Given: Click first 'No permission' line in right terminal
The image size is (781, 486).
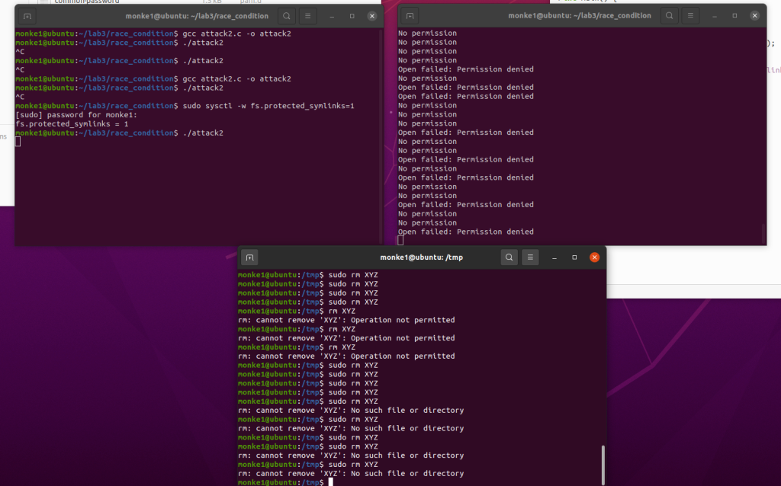Looking at the screenshot, I should tap(427, 34).
